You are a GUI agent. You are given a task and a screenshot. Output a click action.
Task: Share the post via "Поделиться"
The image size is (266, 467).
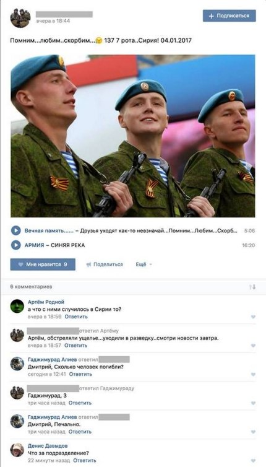point(105,264)
